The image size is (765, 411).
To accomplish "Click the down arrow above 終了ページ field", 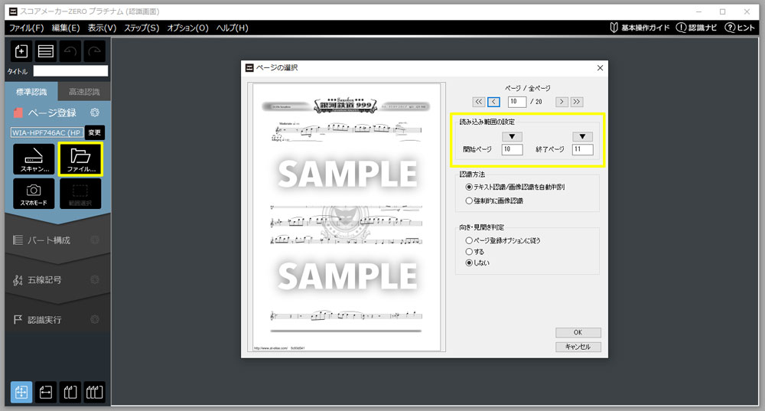I will click(x=582, y=137).
